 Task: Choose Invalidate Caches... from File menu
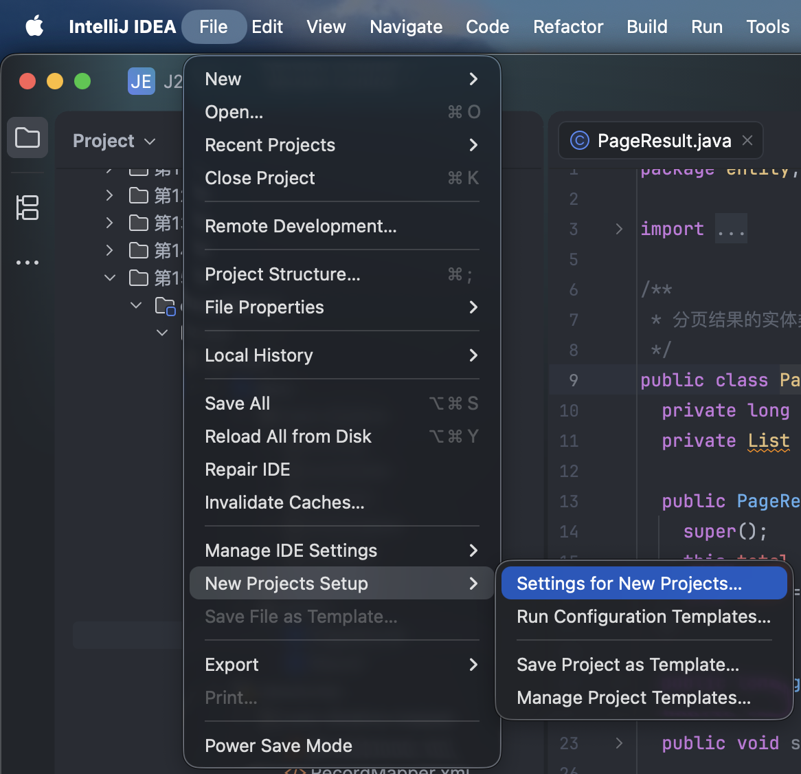point(284,502)
